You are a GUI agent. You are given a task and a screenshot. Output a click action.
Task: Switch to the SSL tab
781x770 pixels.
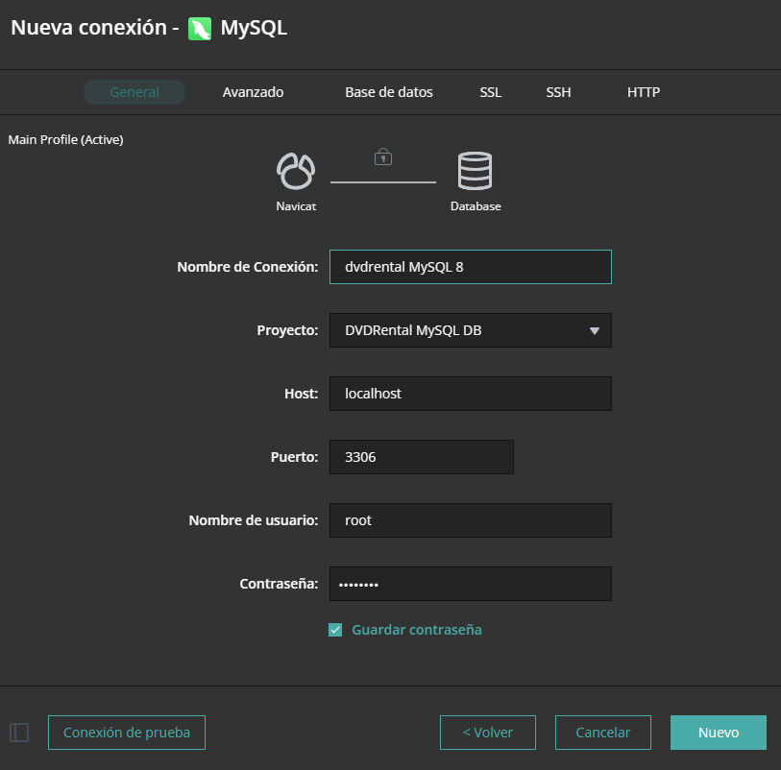coord(491,92)
